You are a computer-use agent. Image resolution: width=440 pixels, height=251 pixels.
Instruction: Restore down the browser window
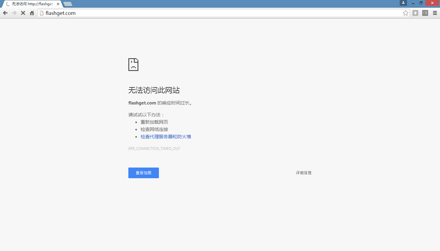click(421, 3)
